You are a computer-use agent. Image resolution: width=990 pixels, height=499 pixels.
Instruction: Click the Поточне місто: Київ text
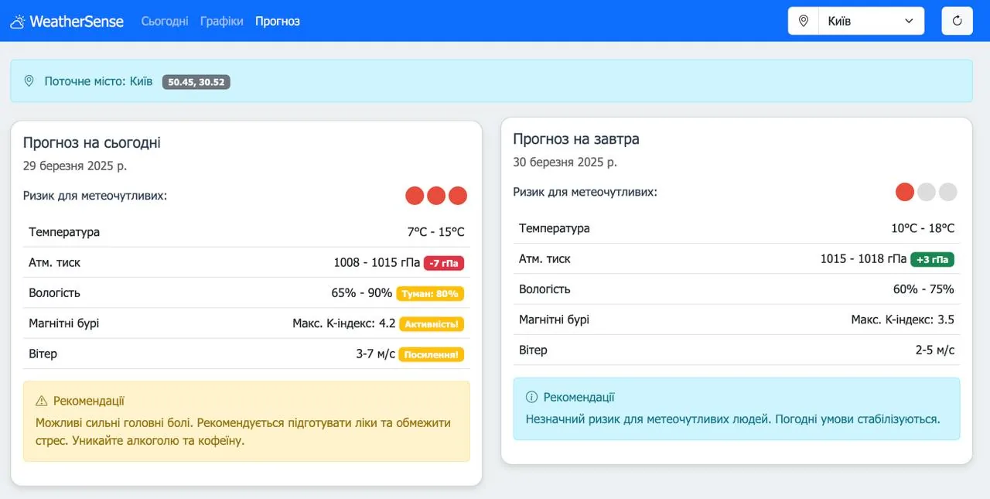tap(98, 81)
